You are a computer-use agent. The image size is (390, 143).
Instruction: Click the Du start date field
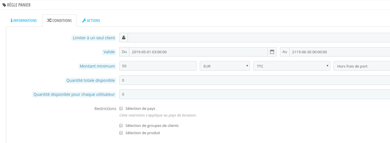tap(198, 52)
